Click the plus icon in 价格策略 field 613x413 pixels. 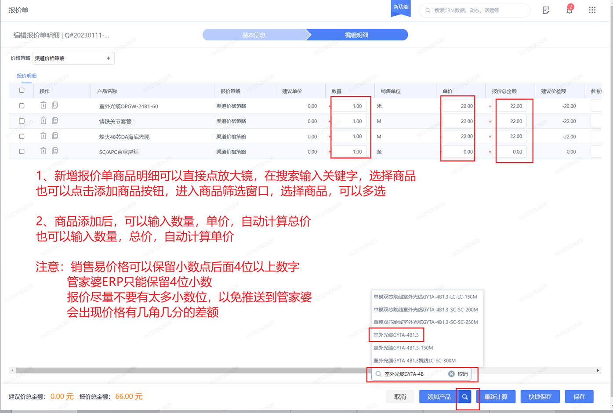point(109,58)
